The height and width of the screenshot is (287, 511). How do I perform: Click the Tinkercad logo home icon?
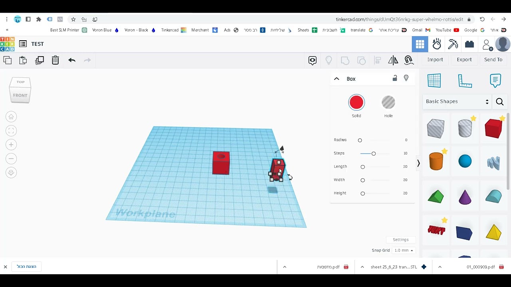click(x=7, y=44)
